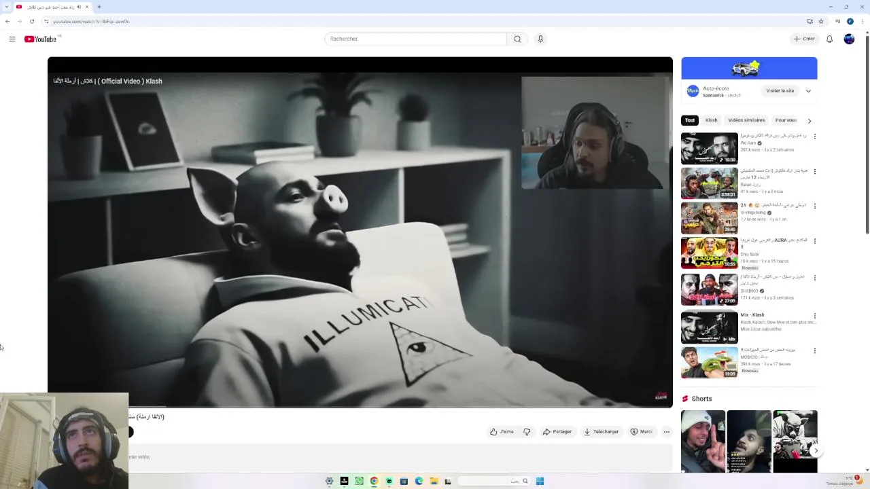Play the 19:09 MOSKOO thumbnail
Viewport: 870px width, 489px height.
click(709, 362)
